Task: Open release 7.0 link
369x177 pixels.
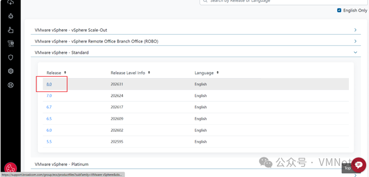Action: coord(49,96)
